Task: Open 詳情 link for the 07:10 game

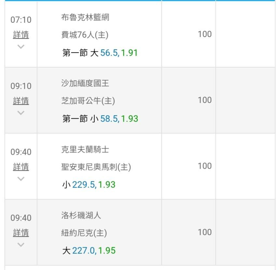Action: 21,35
